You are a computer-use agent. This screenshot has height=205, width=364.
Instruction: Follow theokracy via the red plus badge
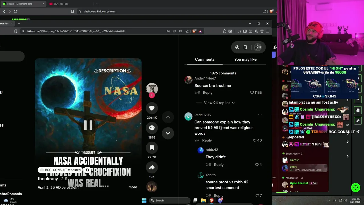pos(152,95)
